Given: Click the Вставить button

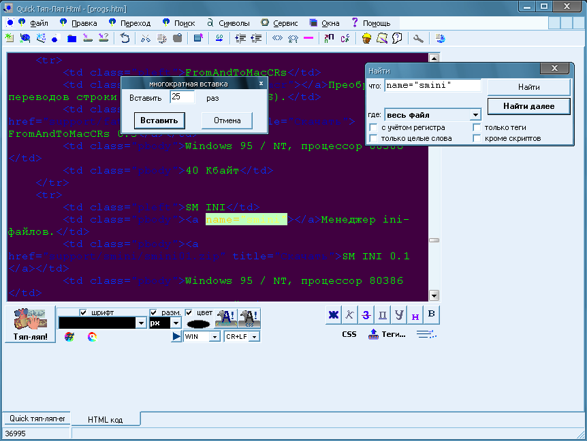Looking at the screenshot, I should [x=159, y=120].
